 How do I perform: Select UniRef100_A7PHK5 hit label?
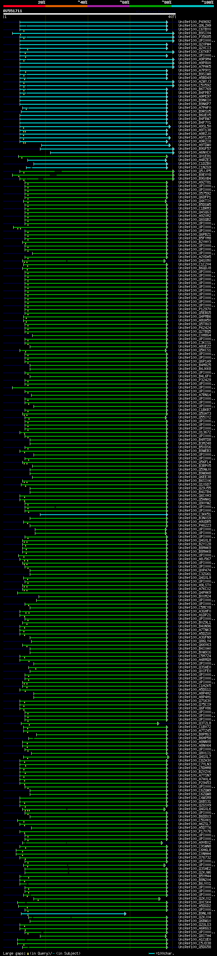click(x=195, y=66)
